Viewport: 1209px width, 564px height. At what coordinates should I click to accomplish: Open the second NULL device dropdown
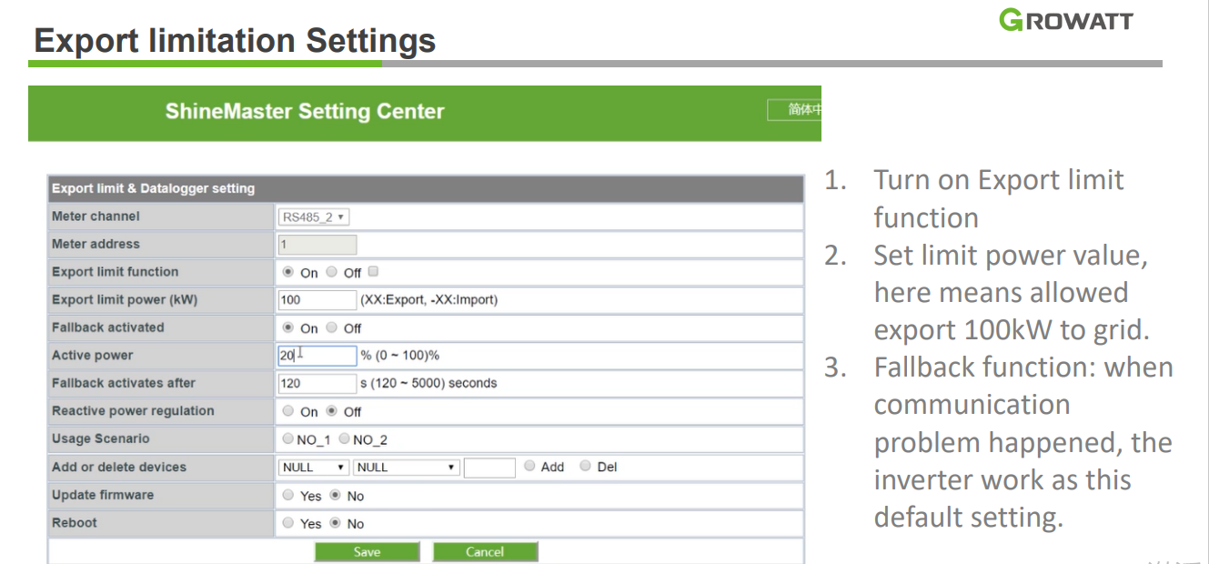pyautogui.click(x=406, y=467)
